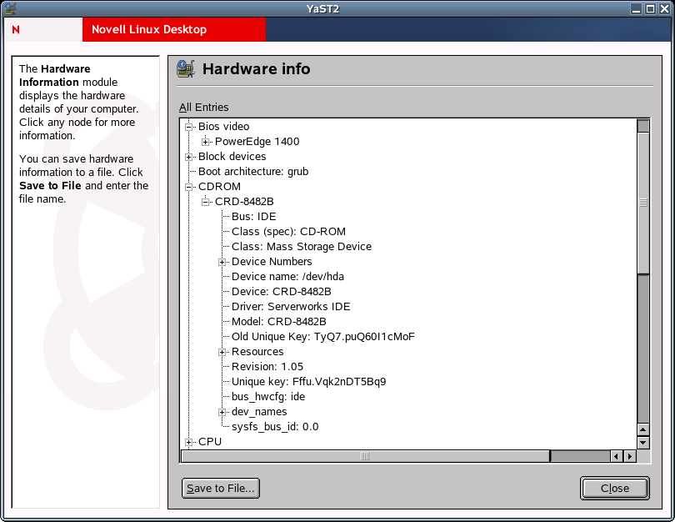
Task: Select 'Unique key: Fffu.Vqk2nDT5Bq9' row
Action: (x=308, y=382)
